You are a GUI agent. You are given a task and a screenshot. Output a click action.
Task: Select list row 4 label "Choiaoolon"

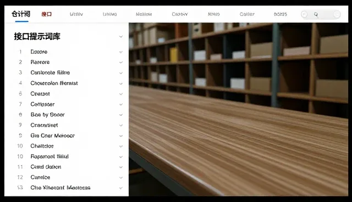[x=54, y=83]
